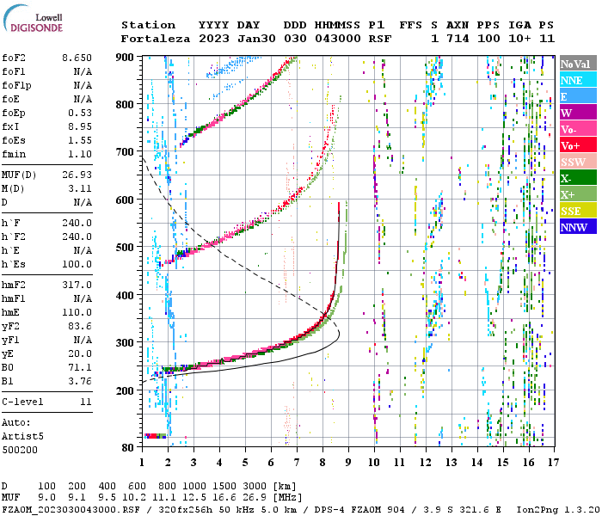Click the foEs value 1.55
Viewport: 602px width, 516px height.
[80, 140]
